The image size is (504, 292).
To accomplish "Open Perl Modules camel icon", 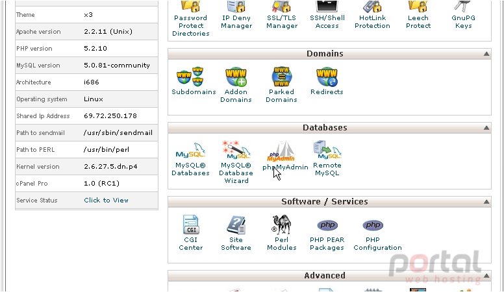I will click(281, 225).
